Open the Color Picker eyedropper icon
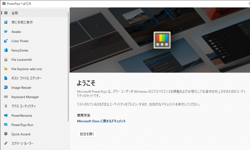This screenshot has height=150, width=250. pos(6,41)
